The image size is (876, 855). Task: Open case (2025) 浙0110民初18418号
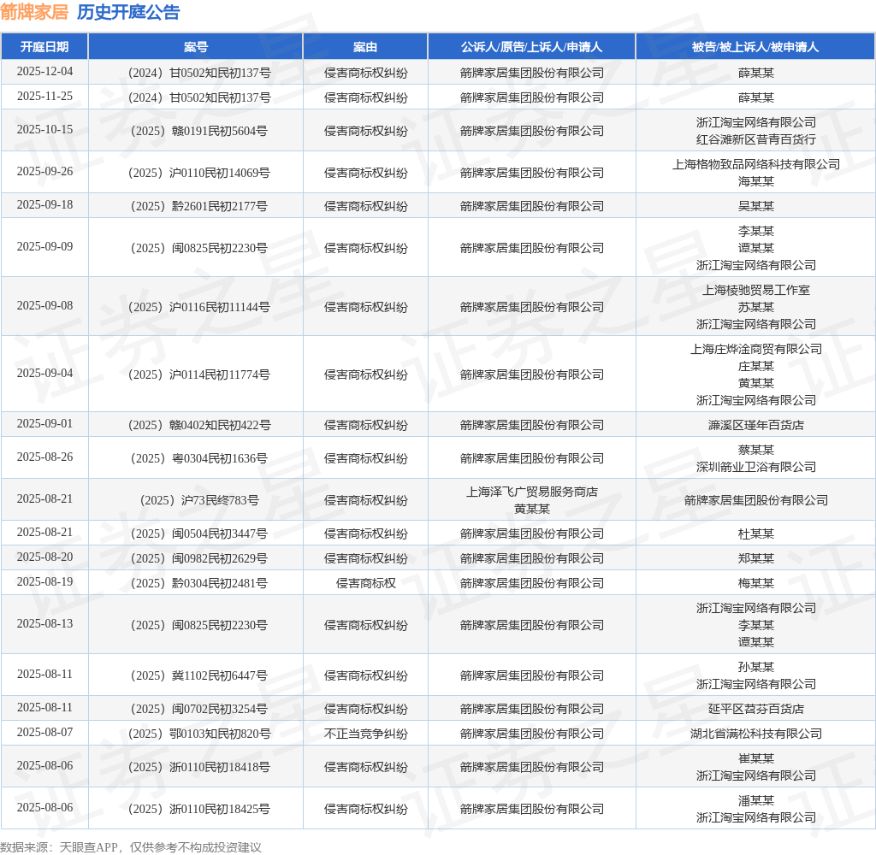click(x=198, y=767)
